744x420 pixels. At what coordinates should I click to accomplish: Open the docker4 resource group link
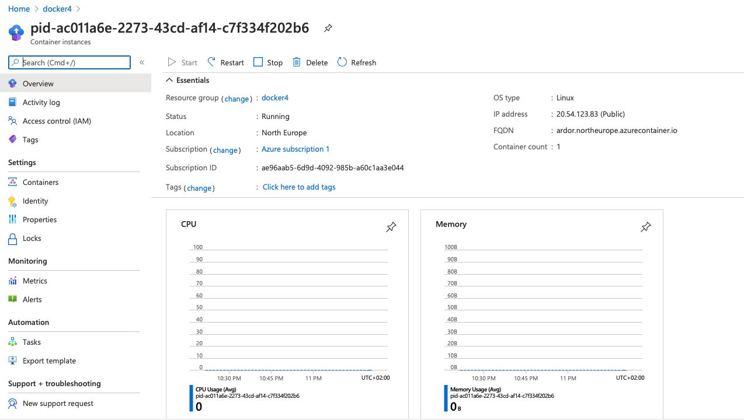click(x=274, y=98)
